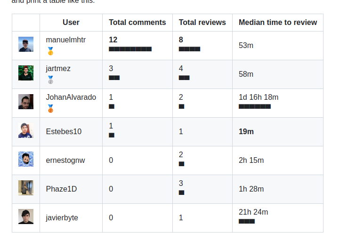The width and height of the screenshot is (340, 241).
Task: Click the gold medal icon under manuelmhtr
Action: point(50,51)
